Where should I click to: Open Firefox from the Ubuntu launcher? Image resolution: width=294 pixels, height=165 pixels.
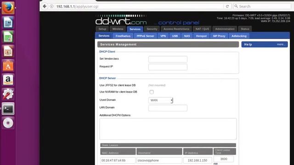8,8
